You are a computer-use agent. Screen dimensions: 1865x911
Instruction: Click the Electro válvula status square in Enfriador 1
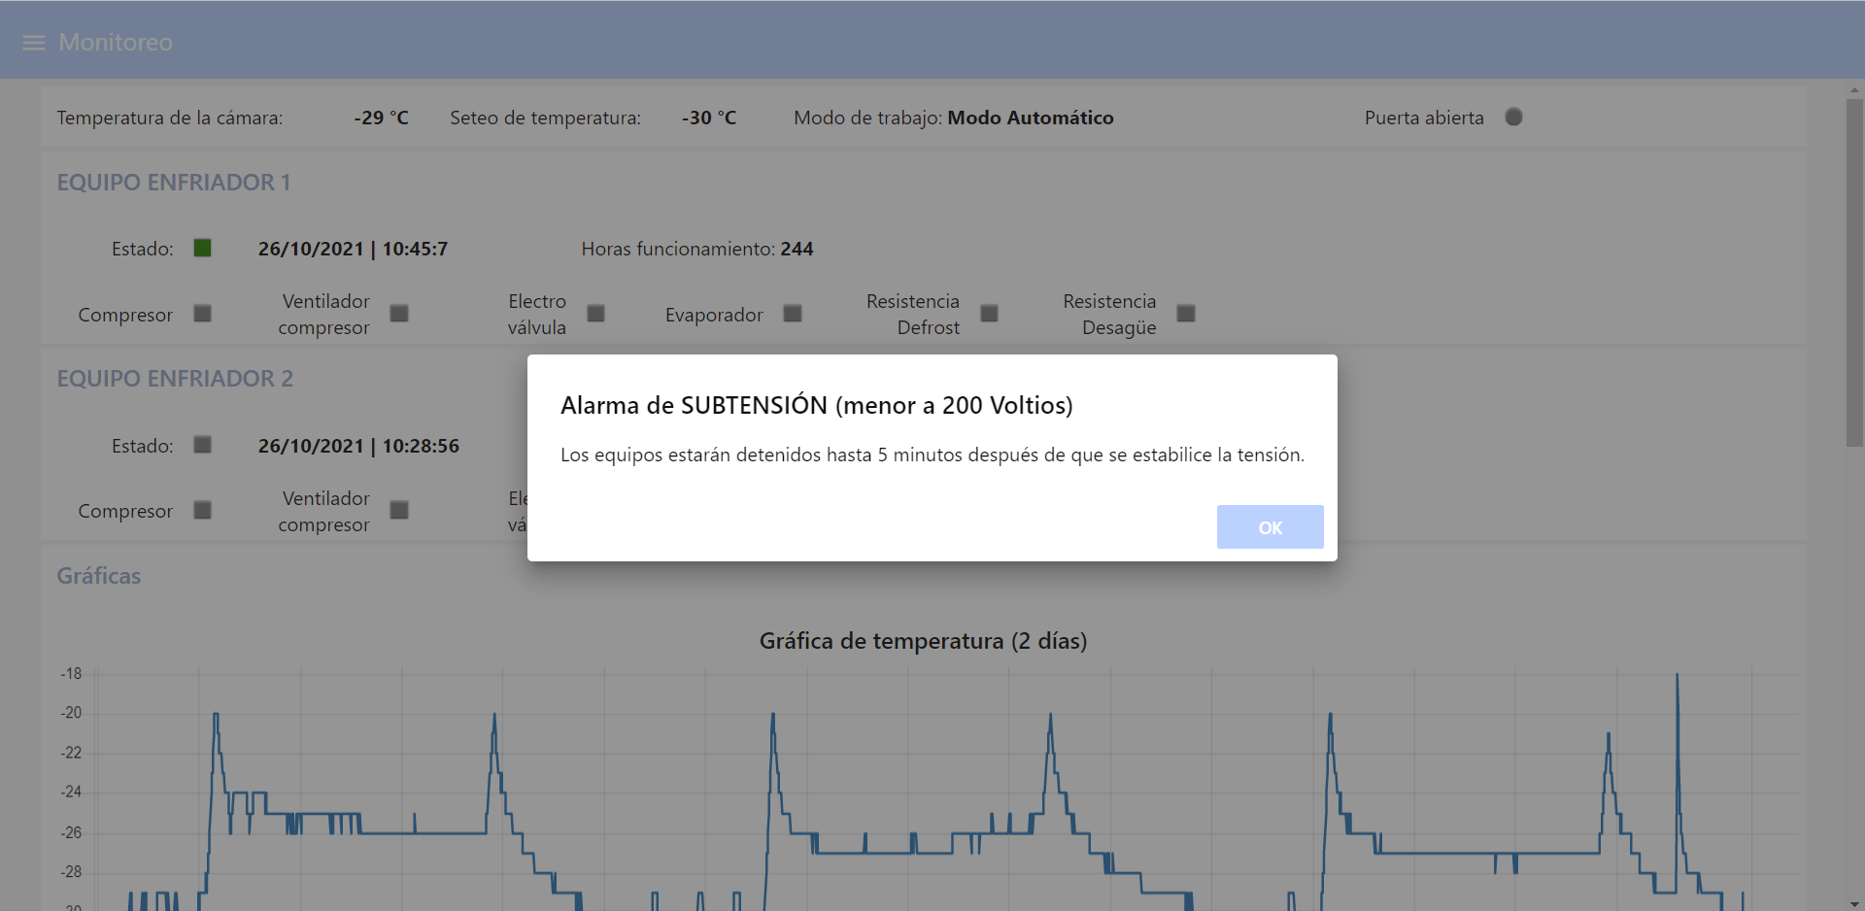(x=596, y=314)
